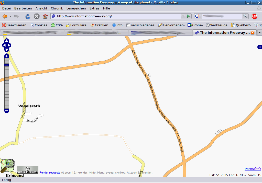The width and height of the screenshot is (262, 183).
Task: Reload the current page
Action: tap(28, 16)
